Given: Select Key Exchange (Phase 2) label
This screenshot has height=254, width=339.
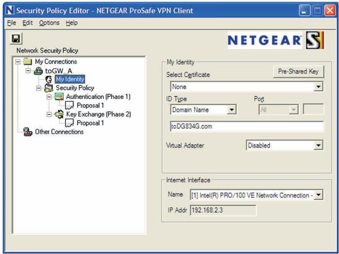Looking at the screenshot, I should (99, 114).
